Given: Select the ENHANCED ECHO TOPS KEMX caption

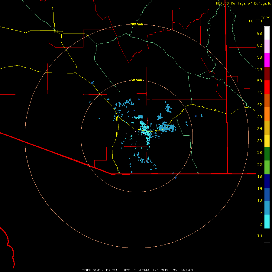Looking at the screenshot, I should pyautogui.click(x=137, y=270).
